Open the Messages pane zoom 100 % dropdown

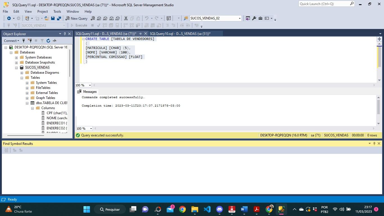(91, 129)
